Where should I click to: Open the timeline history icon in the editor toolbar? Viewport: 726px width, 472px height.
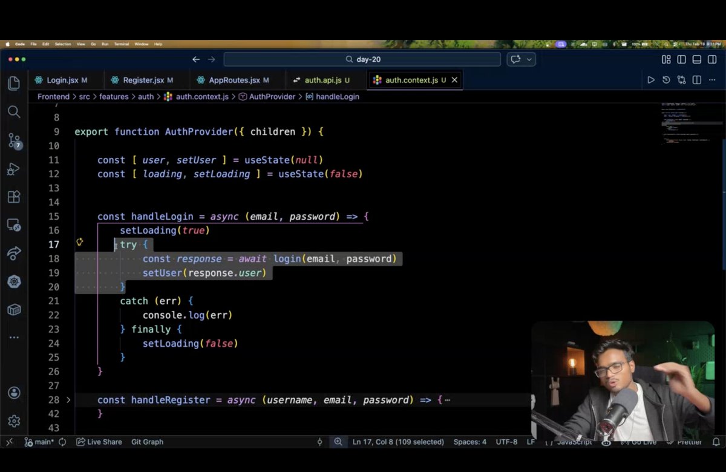[666, 80]
